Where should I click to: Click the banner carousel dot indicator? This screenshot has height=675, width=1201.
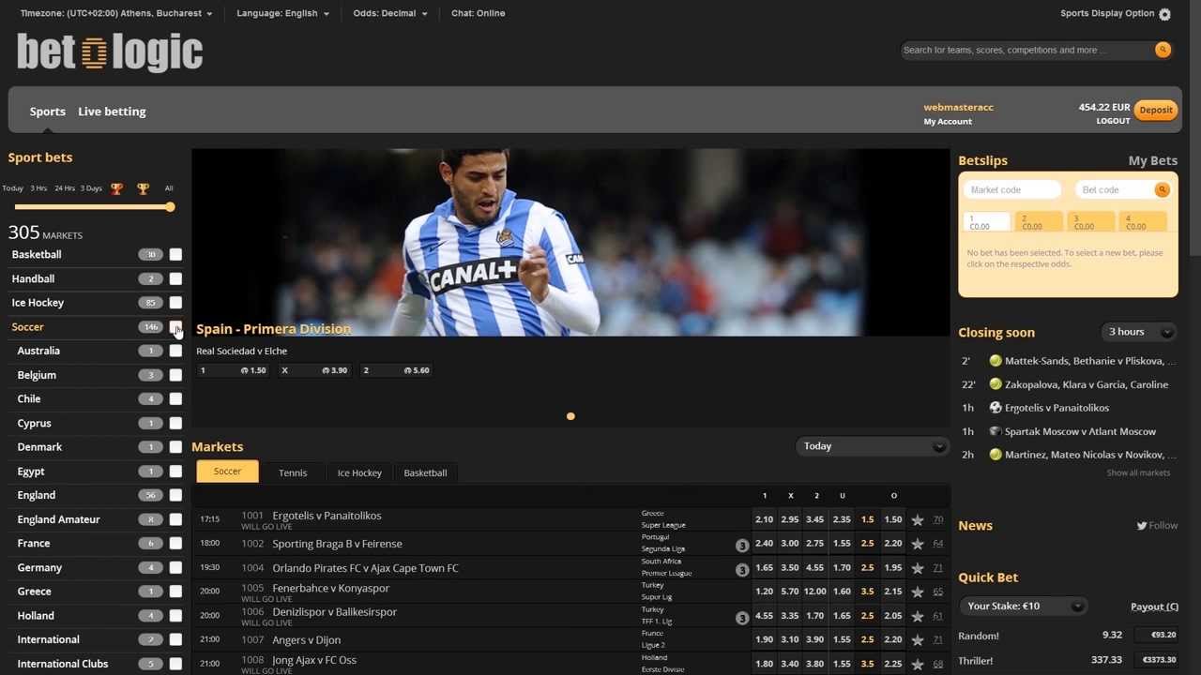pyautogui.click(x=570, y=416)
